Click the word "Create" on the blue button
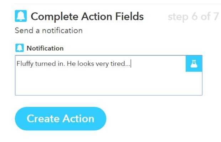221x142 pixels. point(42,119)
